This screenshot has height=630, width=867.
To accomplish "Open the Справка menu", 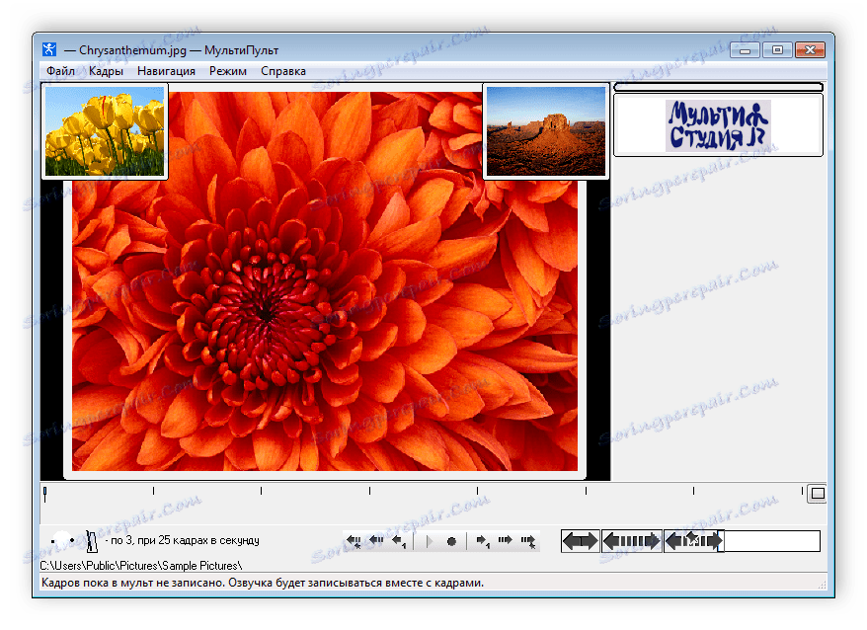I will click(283, 71).
